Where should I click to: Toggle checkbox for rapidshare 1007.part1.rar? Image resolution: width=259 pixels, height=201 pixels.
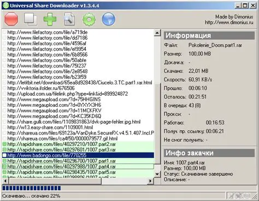[x=5, y=161]
